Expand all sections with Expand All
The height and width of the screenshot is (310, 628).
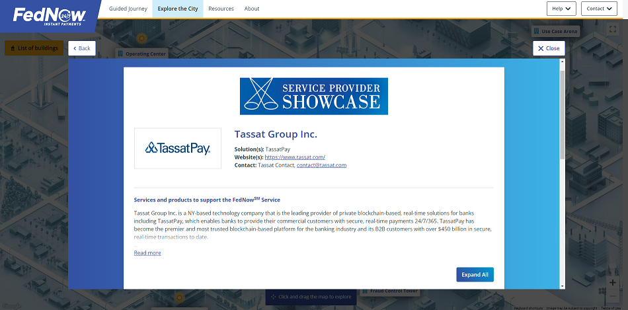point(475,275)
